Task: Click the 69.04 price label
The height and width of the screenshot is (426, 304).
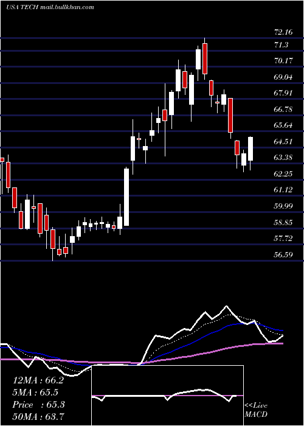Action: pyautogui.click(x=283, y=77)
